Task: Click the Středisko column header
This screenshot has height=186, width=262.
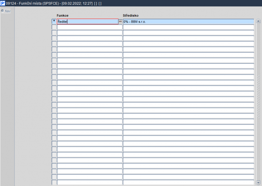Action: 131,15
